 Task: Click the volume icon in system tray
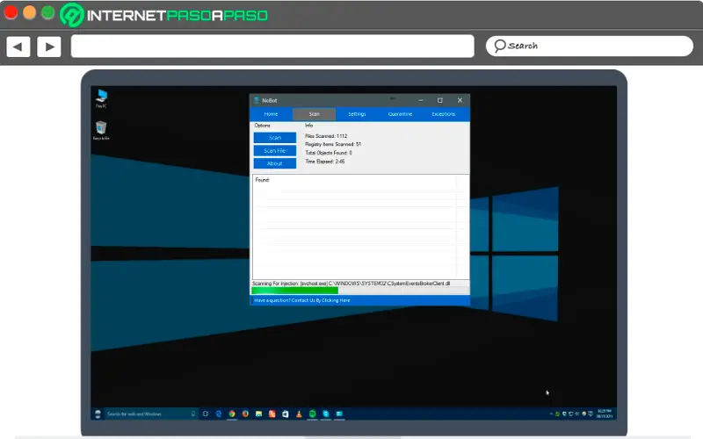coord(577,414)
